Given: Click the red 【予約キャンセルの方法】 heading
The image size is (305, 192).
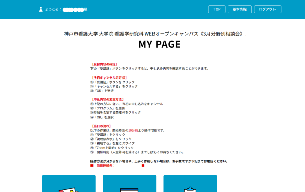Looking at the screenshot, I should point(109,78).
